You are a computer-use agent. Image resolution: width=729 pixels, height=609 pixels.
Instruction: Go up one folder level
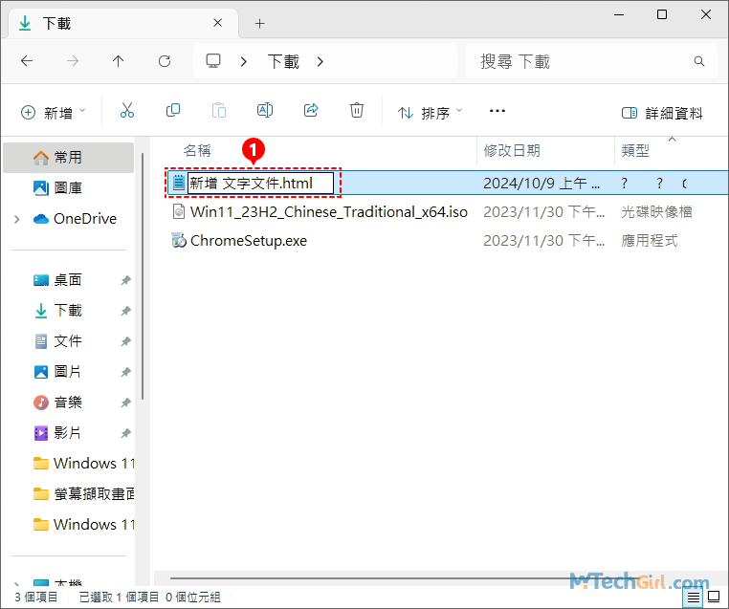[x=119, y=61]
